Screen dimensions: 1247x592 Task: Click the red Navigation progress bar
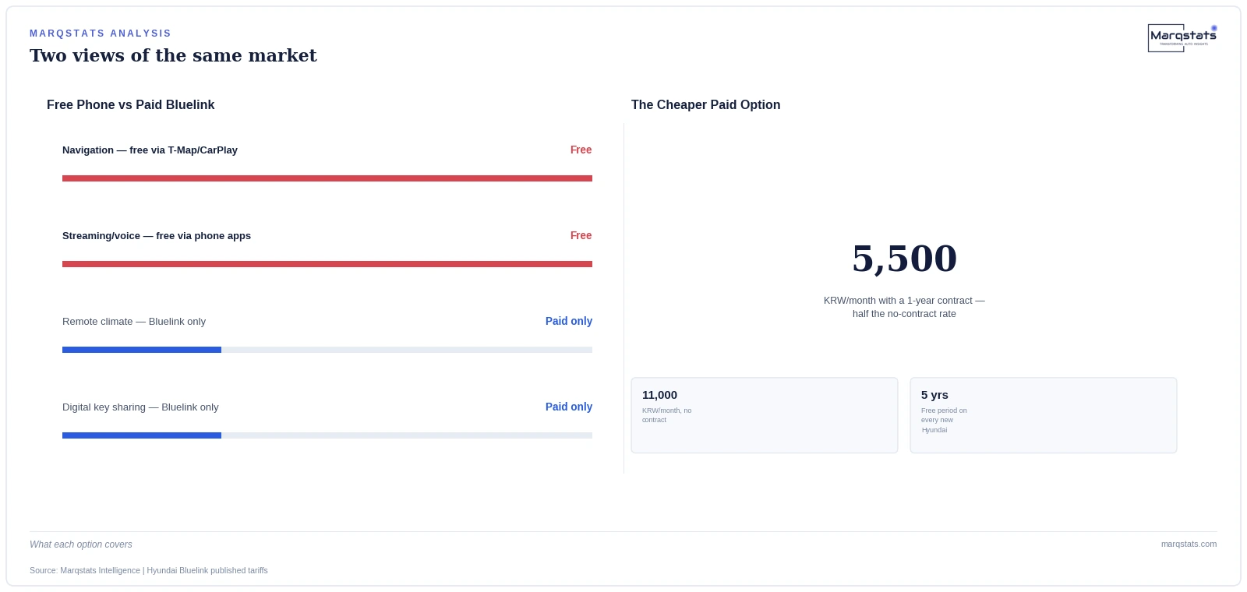point(327,178)
